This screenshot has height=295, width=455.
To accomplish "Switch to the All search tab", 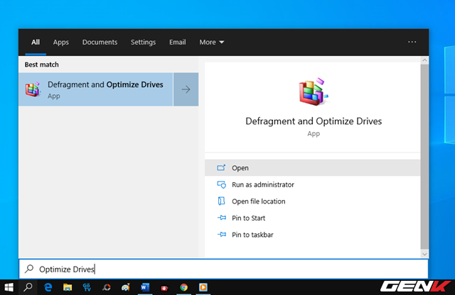I will pyautogui.click(x=36, y=43).
